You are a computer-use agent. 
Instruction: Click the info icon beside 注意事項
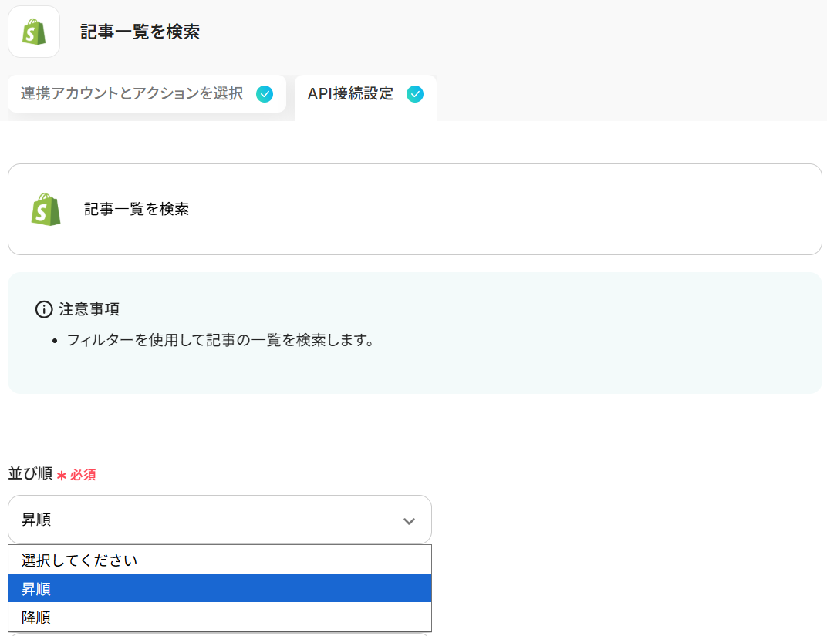click(44, 309)
